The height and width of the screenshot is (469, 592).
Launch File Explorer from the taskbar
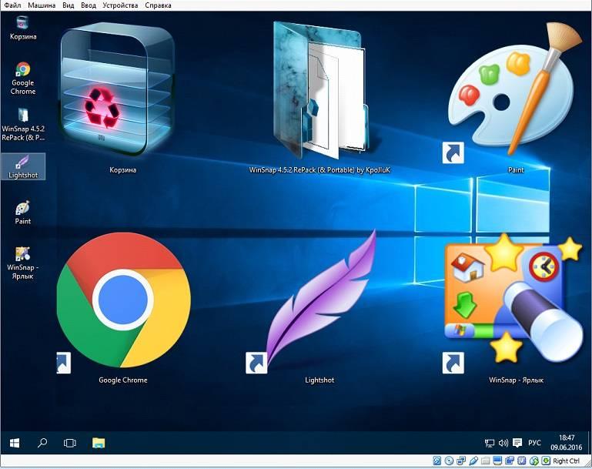[99, 443]
